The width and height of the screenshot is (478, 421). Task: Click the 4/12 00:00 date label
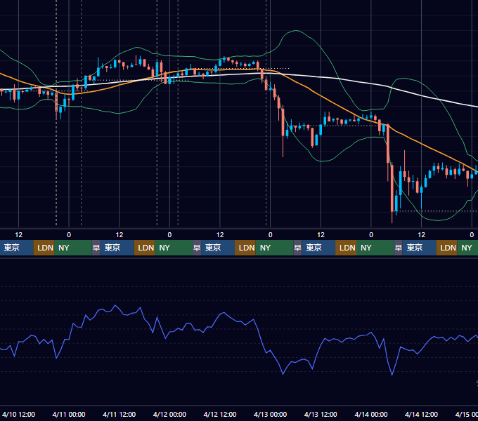(169, 414)
